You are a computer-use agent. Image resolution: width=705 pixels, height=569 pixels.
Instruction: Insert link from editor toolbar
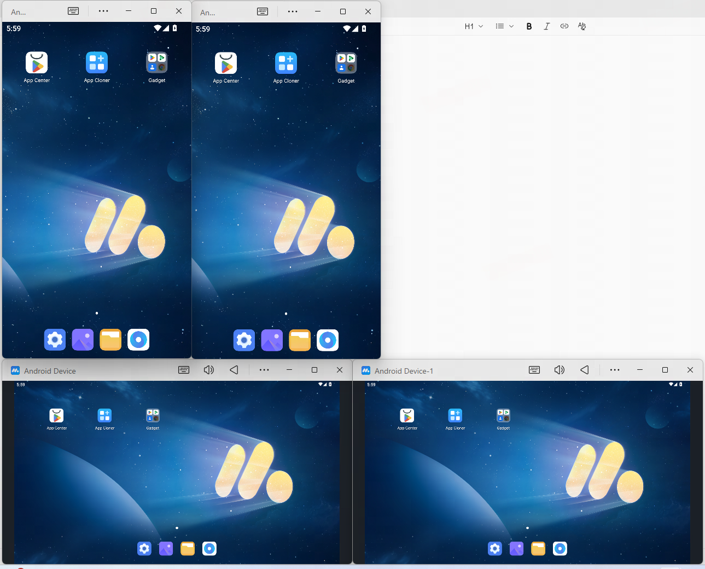[x=564, y=26]
